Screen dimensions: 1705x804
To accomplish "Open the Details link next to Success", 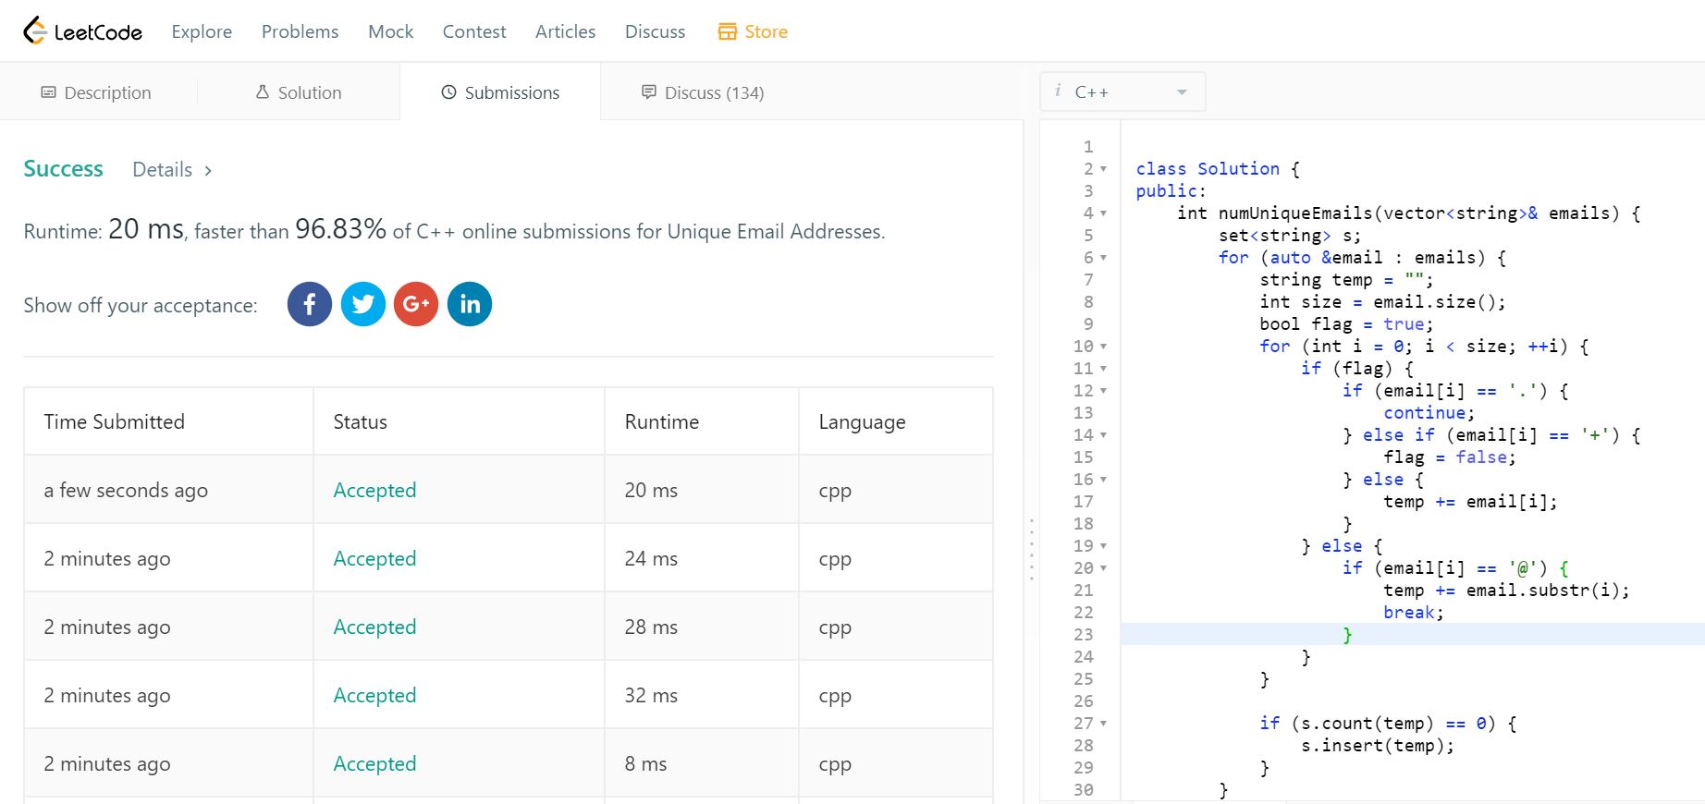I will [x=172, y=170].
